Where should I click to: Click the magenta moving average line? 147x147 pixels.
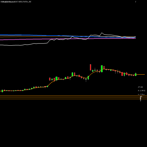(68, 39)
